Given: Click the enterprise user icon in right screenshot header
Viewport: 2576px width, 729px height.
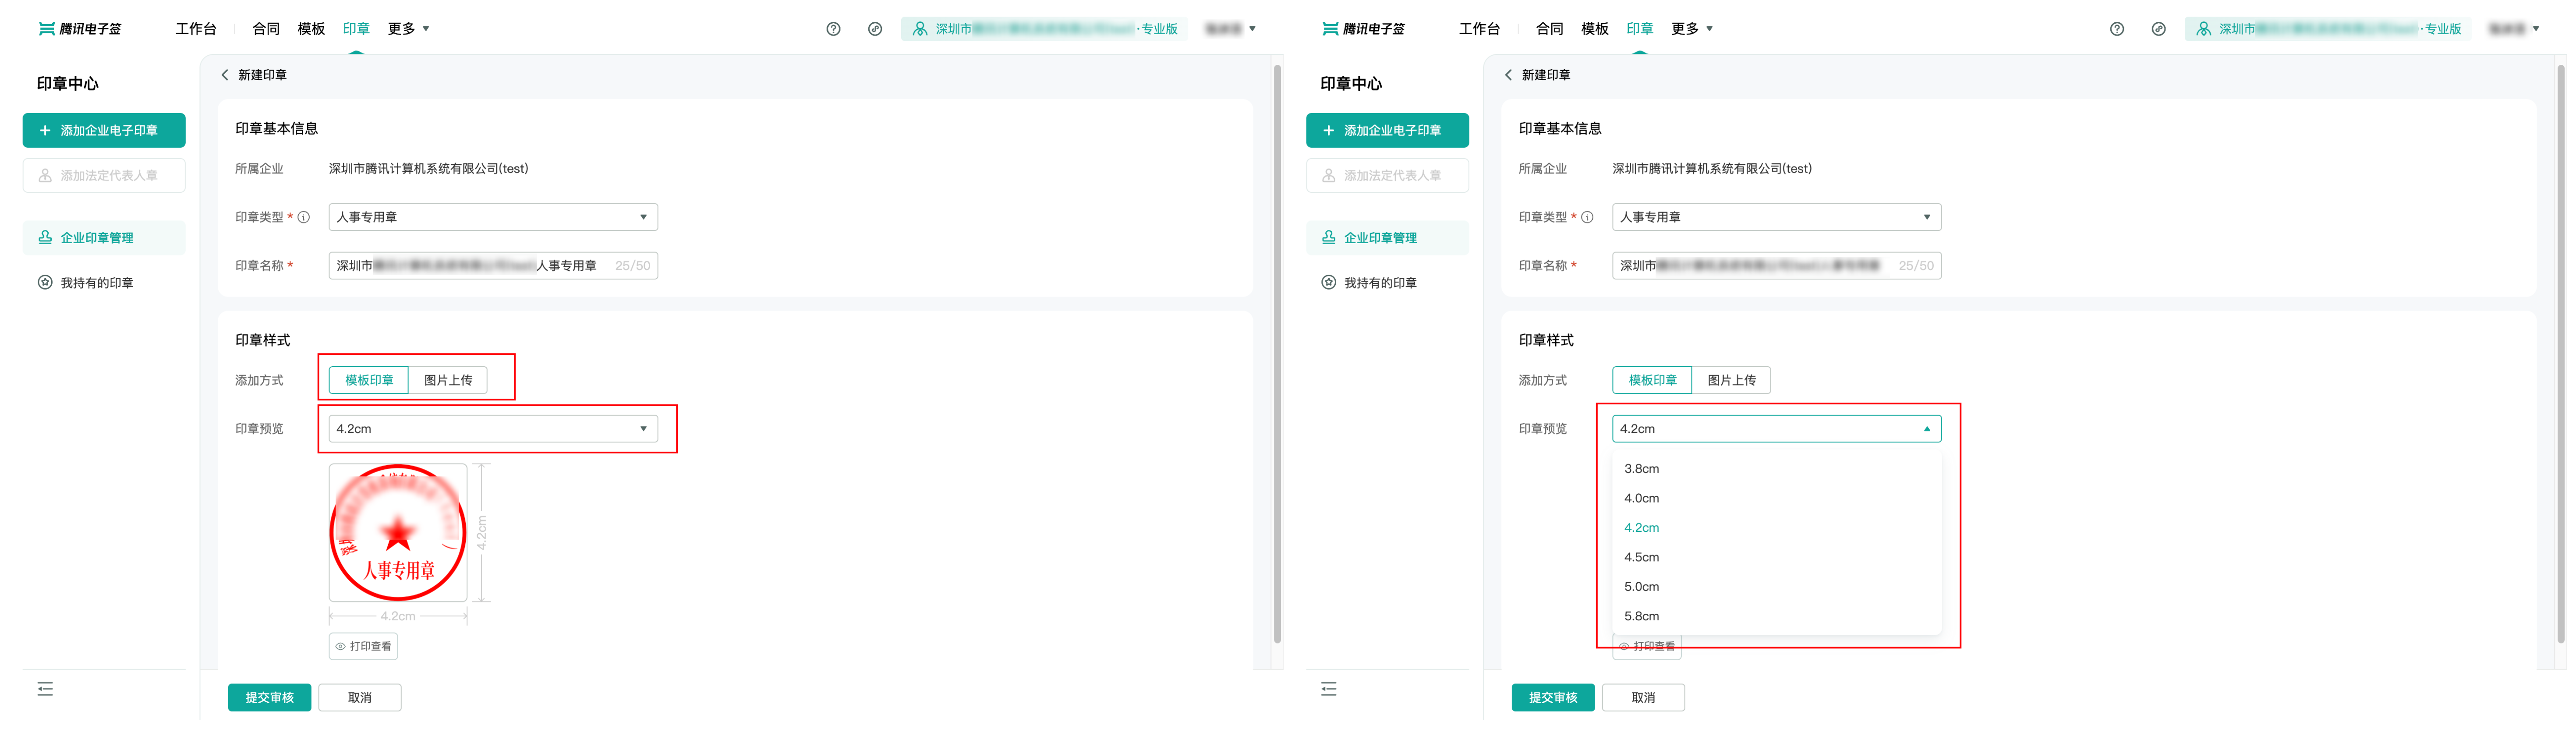Looking at the screenshot, I should click(x=2203, y=29).
